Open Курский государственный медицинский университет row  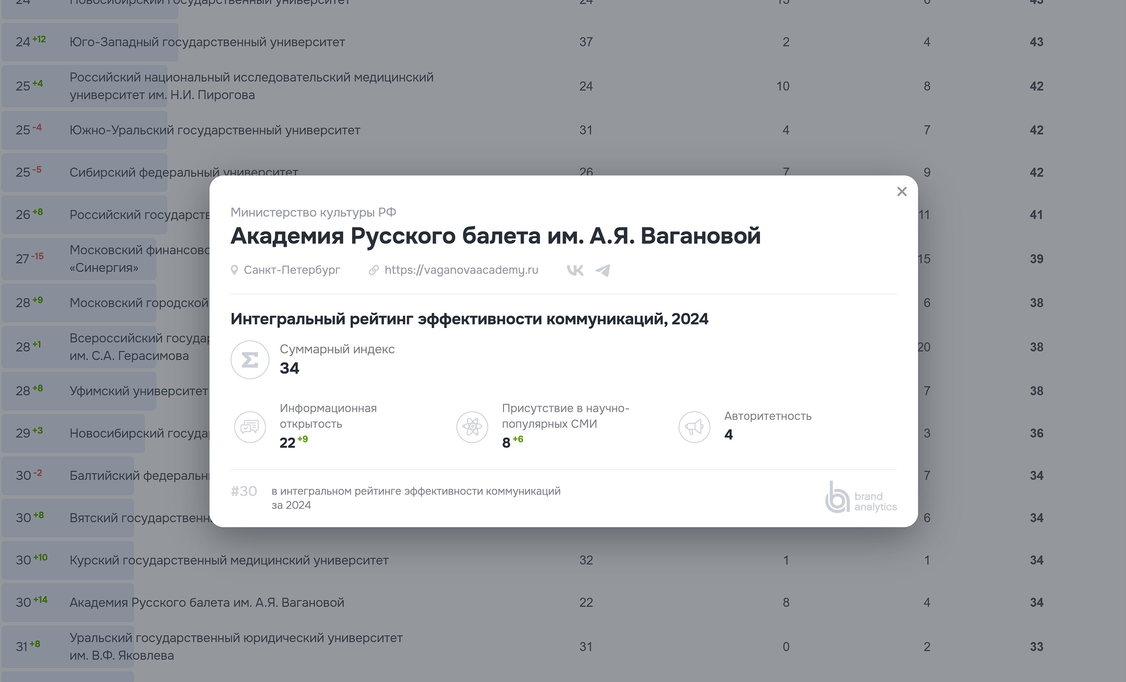pyautogui.click(x=563, y=560)
